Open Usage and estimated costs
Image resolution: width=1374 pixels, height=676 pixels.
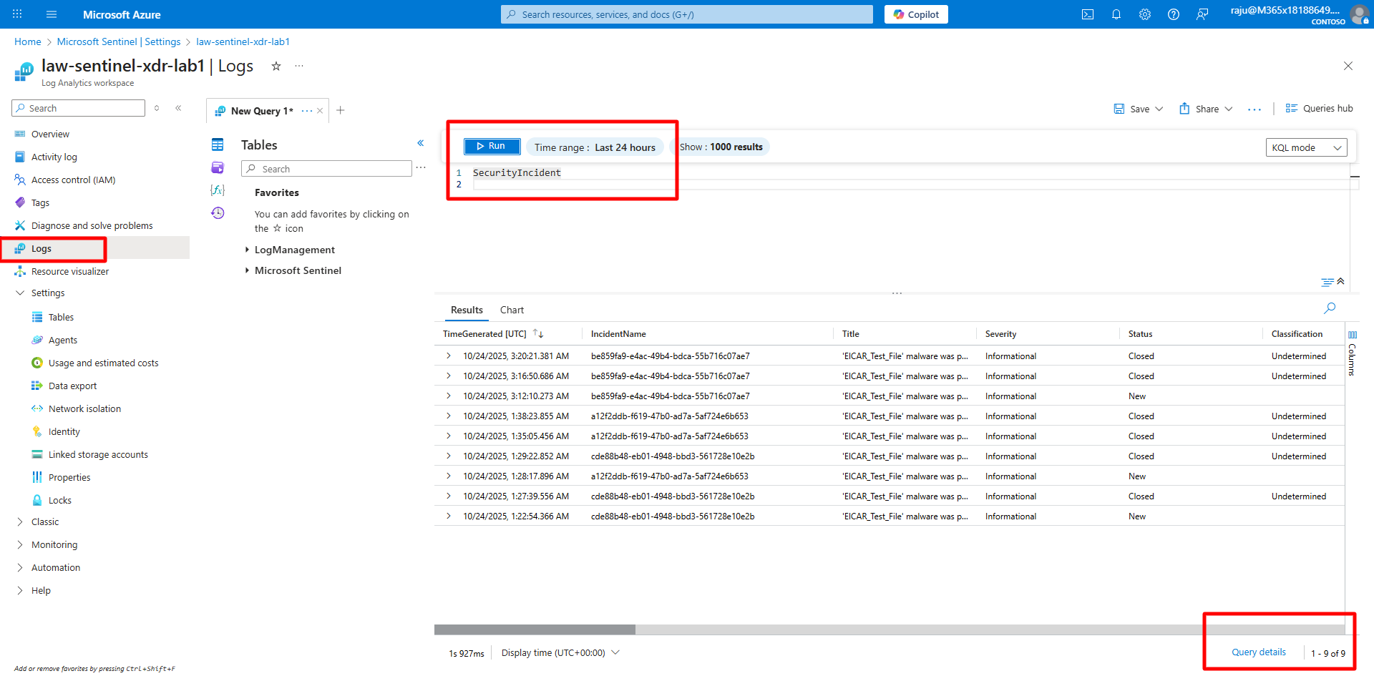(x=103, y=363)
